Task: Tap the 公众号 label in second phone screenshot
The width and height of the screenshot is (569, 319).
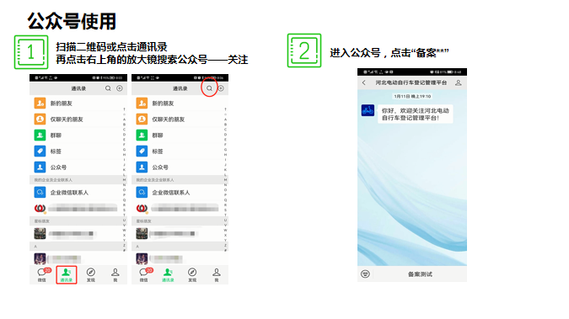Action: pyautogui.click(x=160, y=167)
